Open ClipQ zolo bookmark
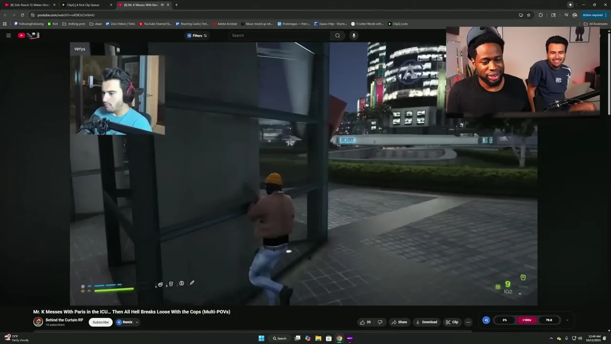The image size is (611, 344). [398, 23]
